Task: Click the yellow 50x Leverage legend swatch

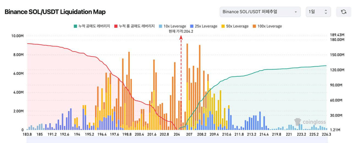Action: point(223,26)
